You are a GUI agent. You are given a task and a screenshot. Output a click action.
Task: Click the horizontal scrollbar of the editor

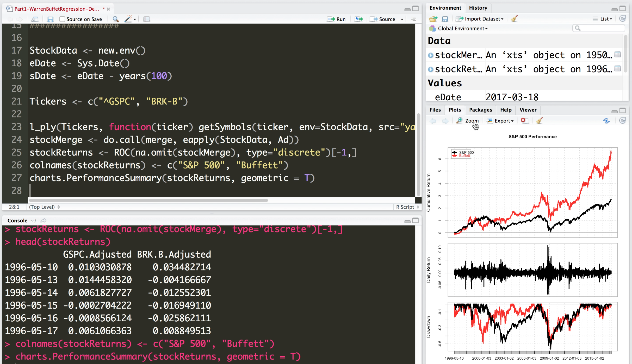pos(148,200)
